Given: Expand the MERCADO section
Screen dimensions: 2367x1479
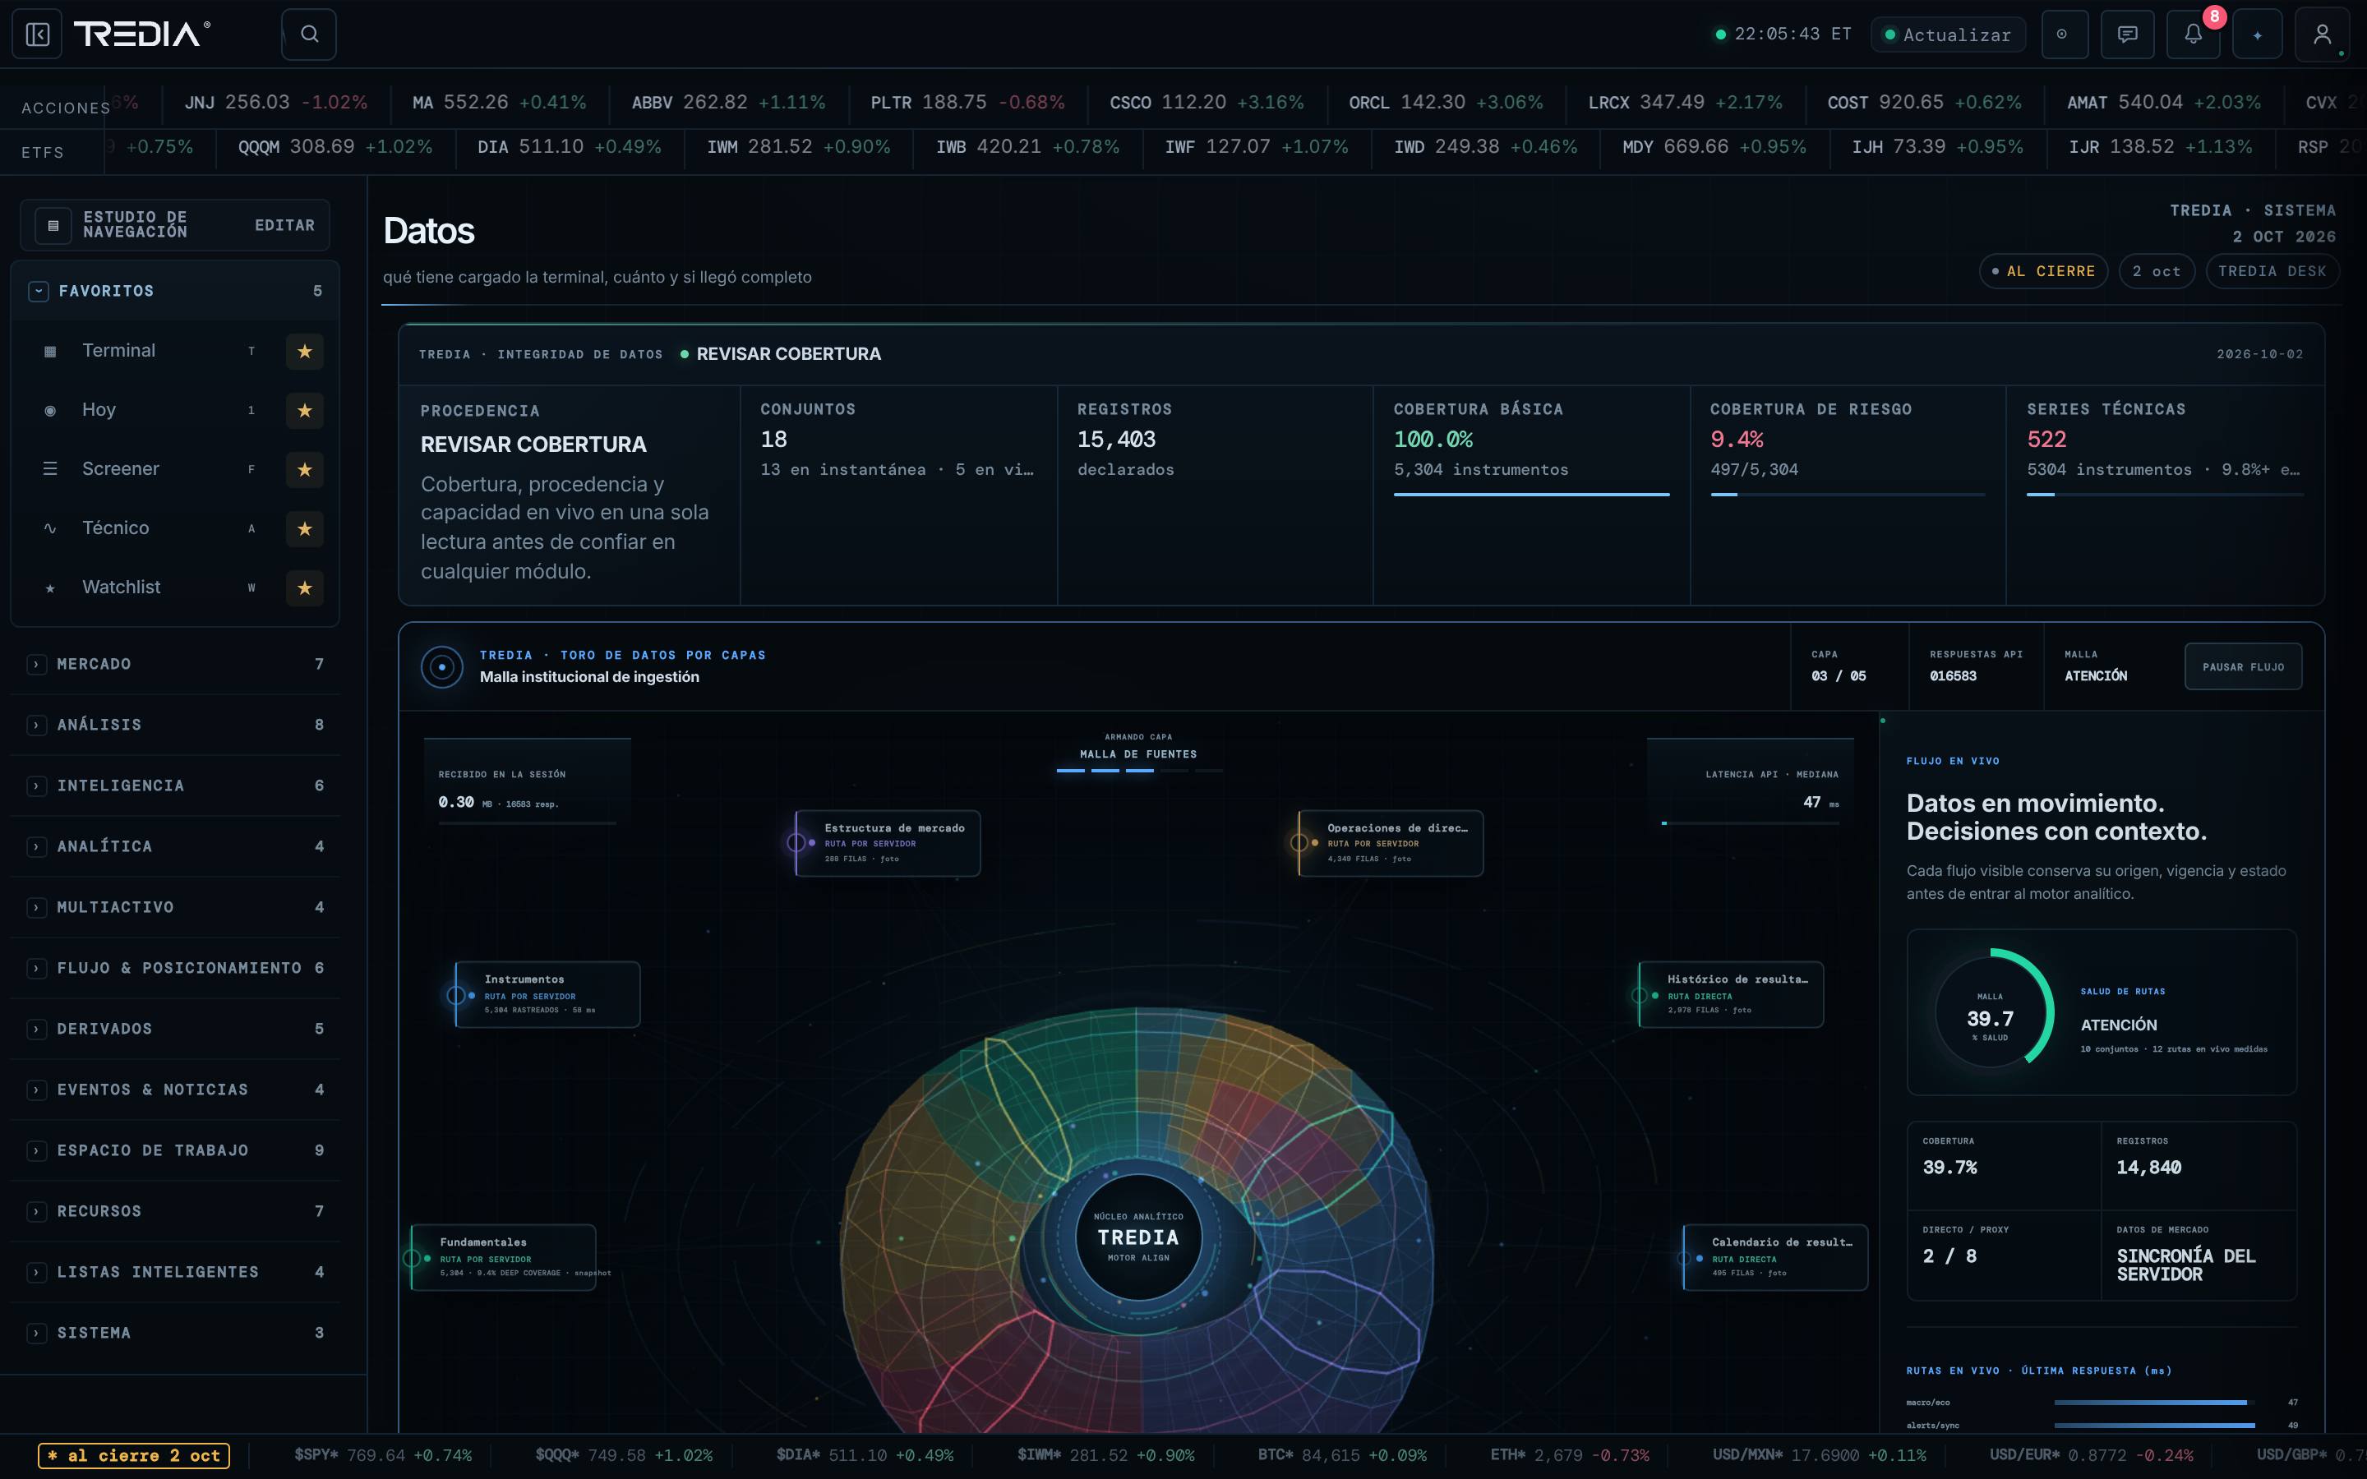Looking at the screenshot, I should point(175,664).
